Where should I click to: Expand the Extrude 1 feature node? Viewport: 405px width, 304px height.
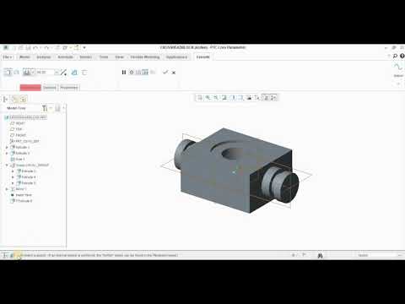(x=7, y=147)
